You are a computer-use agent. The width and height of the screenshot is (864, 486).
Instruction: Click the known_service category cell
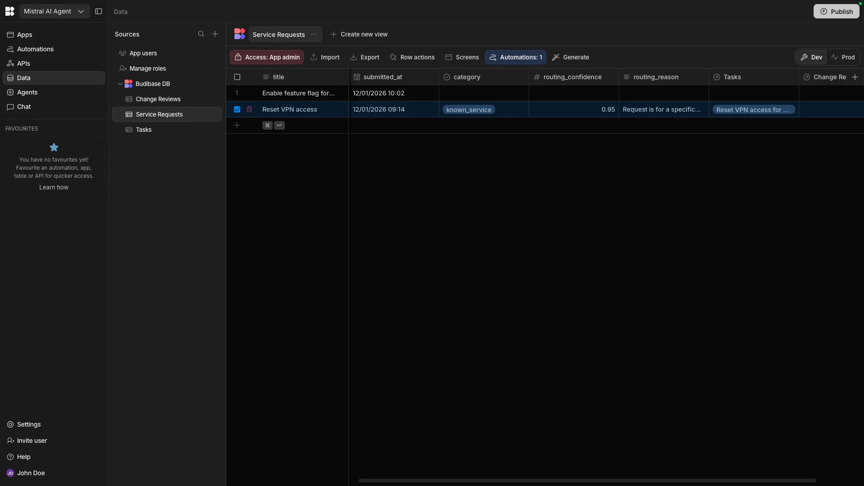[468, 110]
